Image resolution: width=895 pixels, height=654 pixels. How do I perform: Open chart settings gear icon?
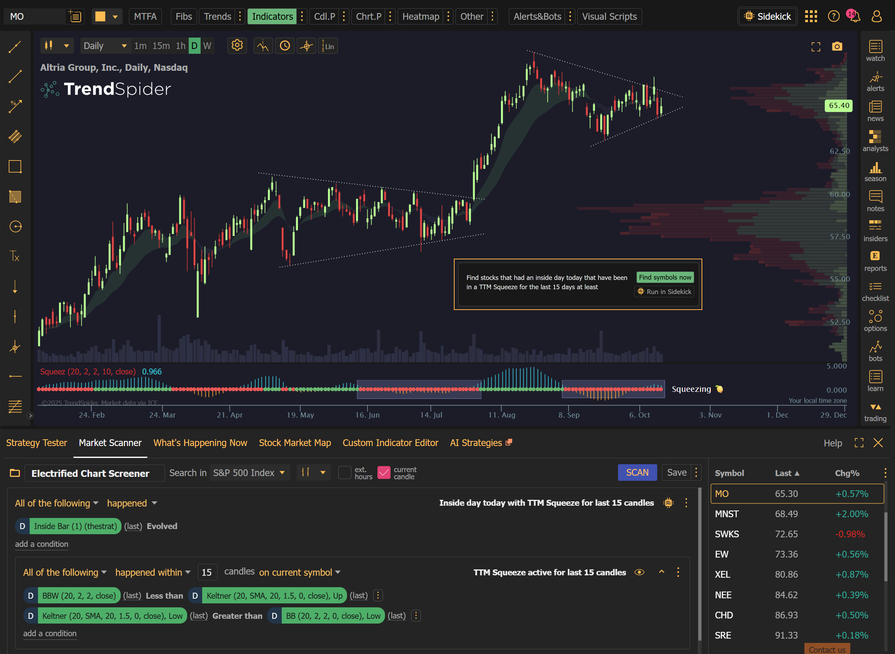pyautogui.click(x=237, y=45)
